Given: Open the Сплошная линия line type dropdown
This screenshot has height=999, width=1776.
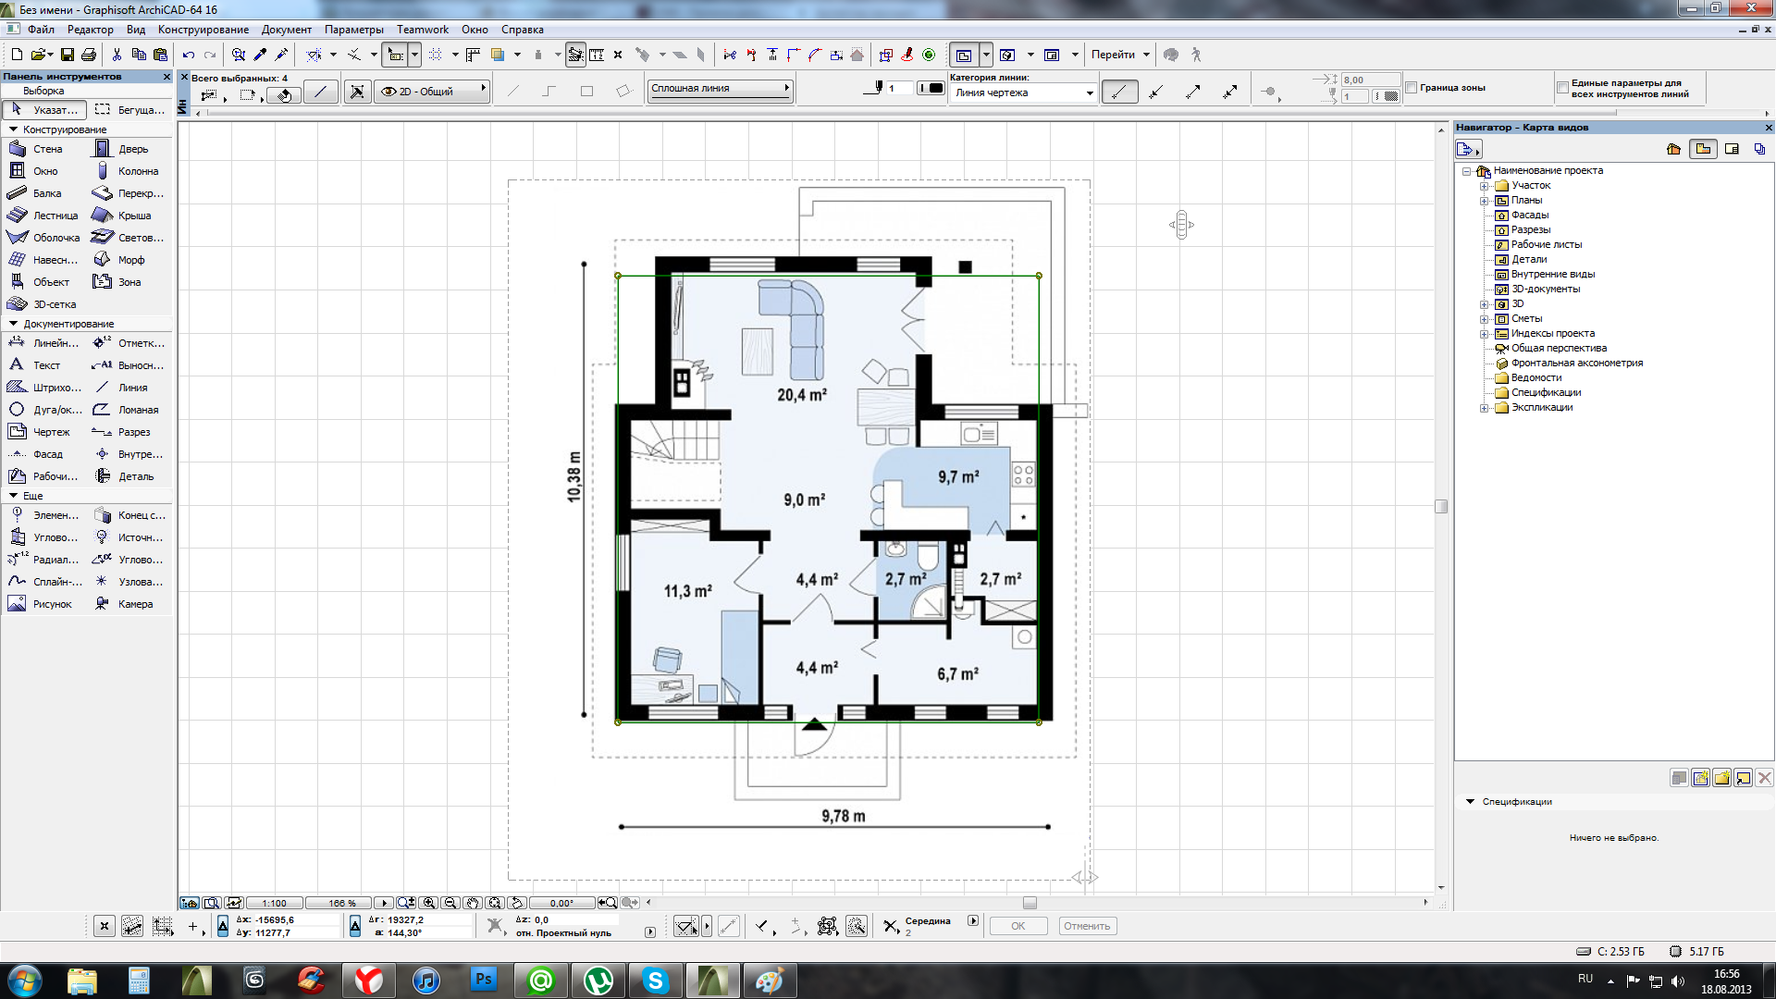Looking at the screenshot, I should point(720,89).
